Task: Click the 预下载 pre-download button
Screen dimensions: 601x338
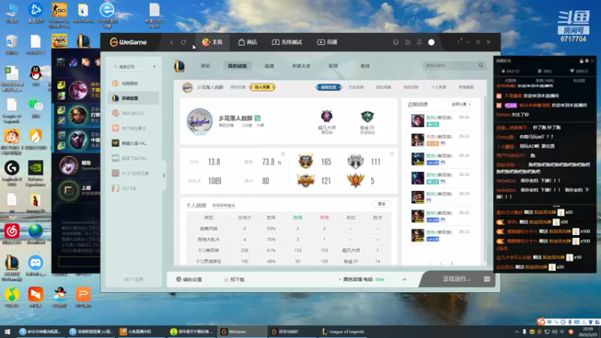Action: [x=234, y=279]
